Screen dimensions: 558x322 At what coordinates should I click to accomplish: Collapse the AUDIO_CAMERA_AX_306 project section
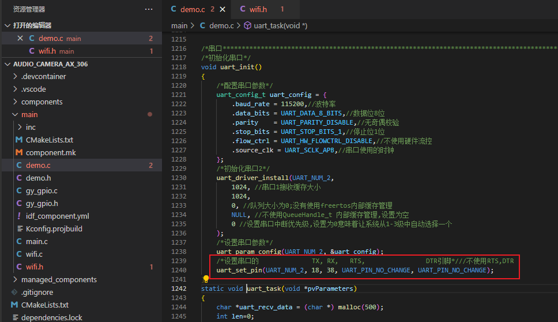7,64
